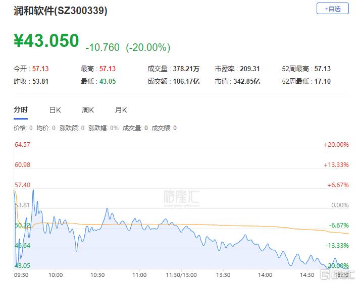Click the 52周最高 value 57.13
The width and height of the screenshot is (358, 283).
[x=322, y=69]
